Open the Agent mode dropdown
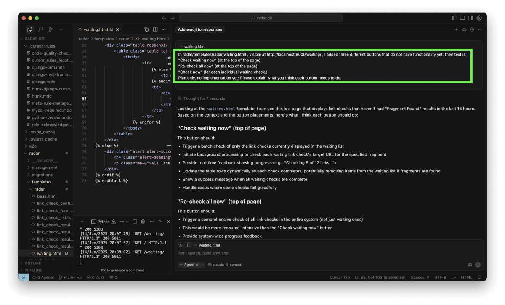505x305 pixels. point(191,265)
